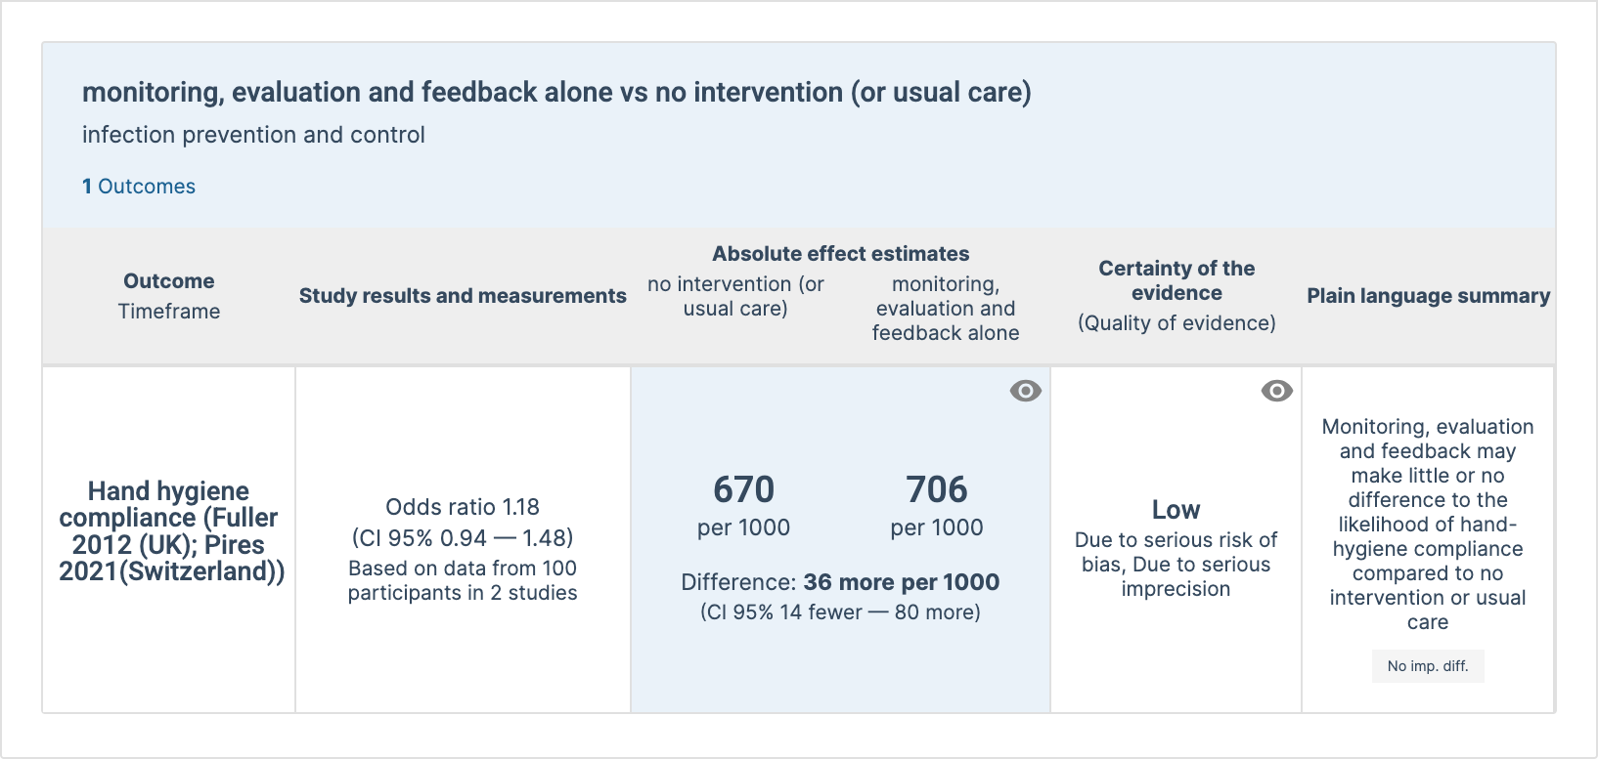Click eye icon in absolute effect estimates cell
1598x759 pixels.
[x=1025, y=391]
